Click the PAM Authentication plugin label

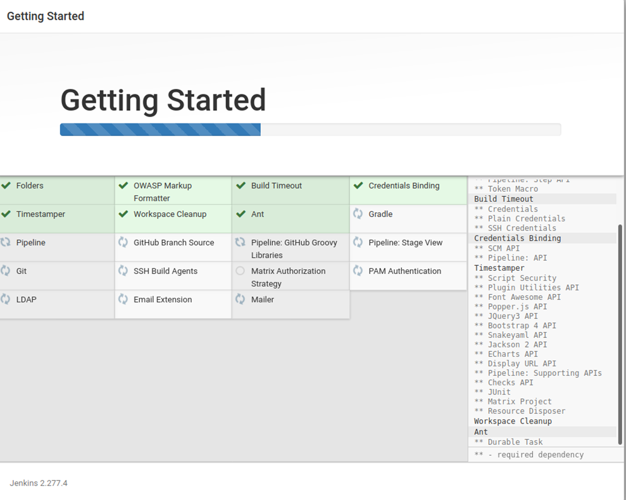coord(405,271)
